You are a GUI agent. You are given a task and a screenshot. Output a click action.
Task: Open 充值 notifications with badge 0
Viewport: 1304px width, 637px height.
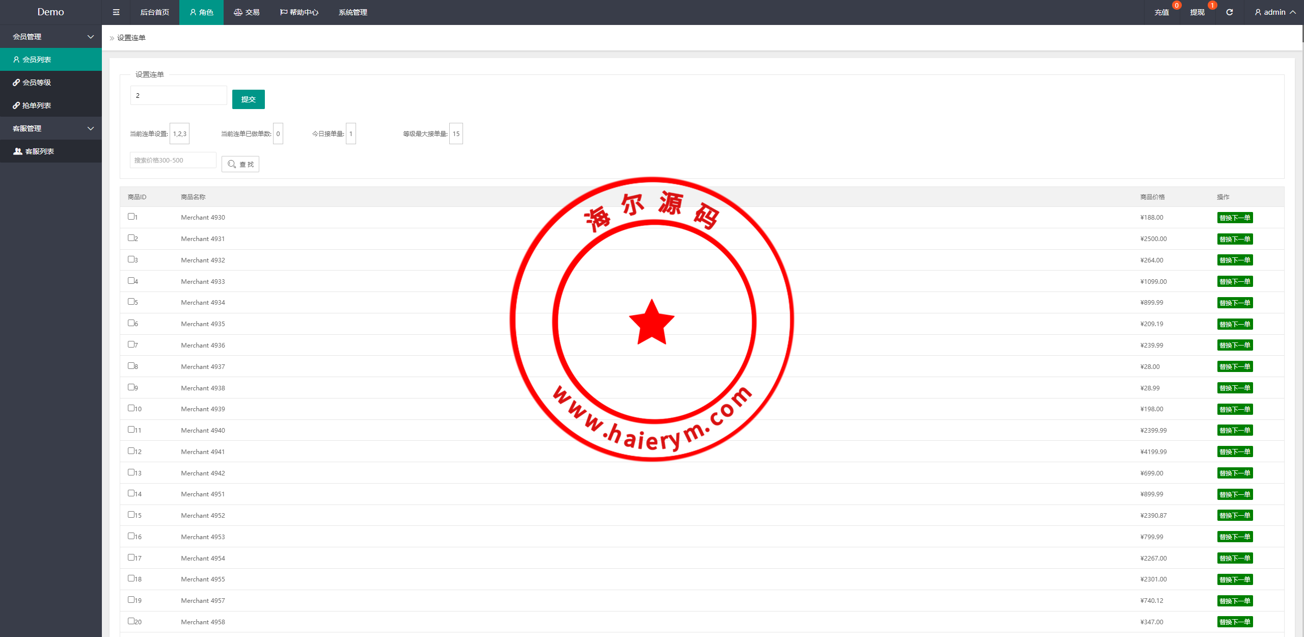(x=1161, y=12)
